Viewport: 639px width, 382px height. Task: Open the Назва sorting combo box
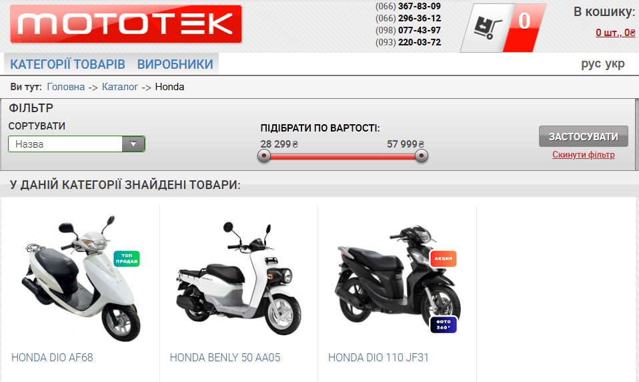(77, 144)
